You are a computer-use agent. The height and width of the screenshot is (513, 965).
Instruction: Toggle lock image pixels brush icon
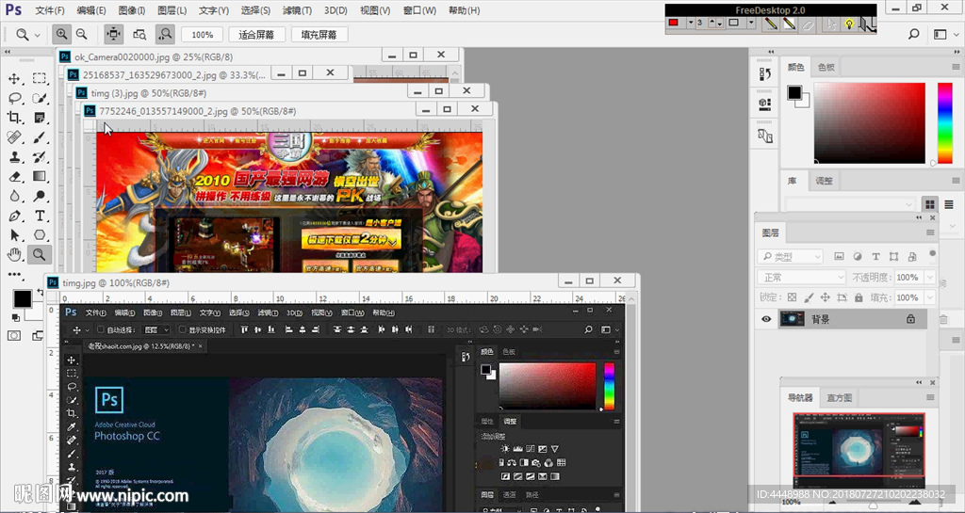point(809,297)
